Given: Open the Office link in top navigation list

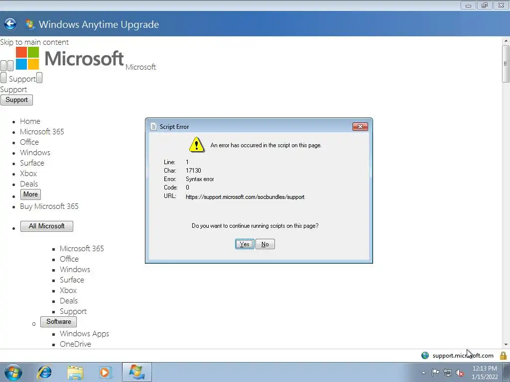Looking at the screenshot, I should (x=29, y=142).
